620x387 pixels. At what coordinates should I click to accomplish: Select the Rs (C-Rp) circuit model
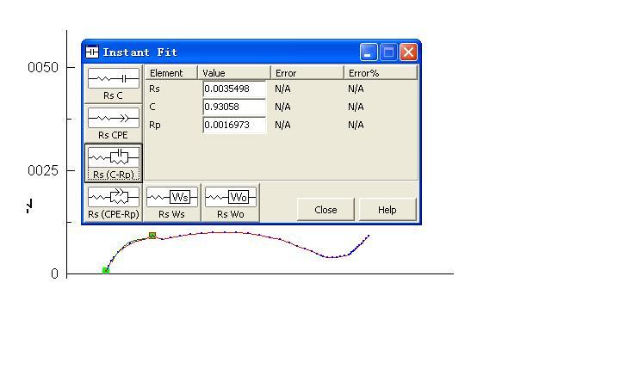point(114,163)
